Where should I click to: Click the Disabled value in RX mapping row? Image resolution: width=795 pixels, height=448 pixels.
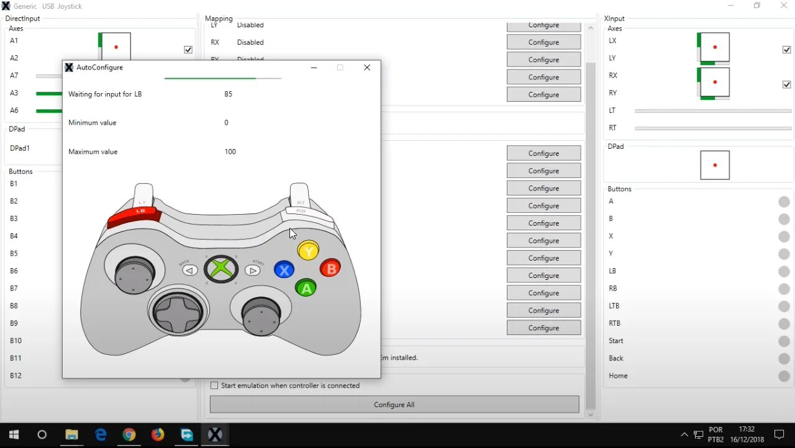250,42
